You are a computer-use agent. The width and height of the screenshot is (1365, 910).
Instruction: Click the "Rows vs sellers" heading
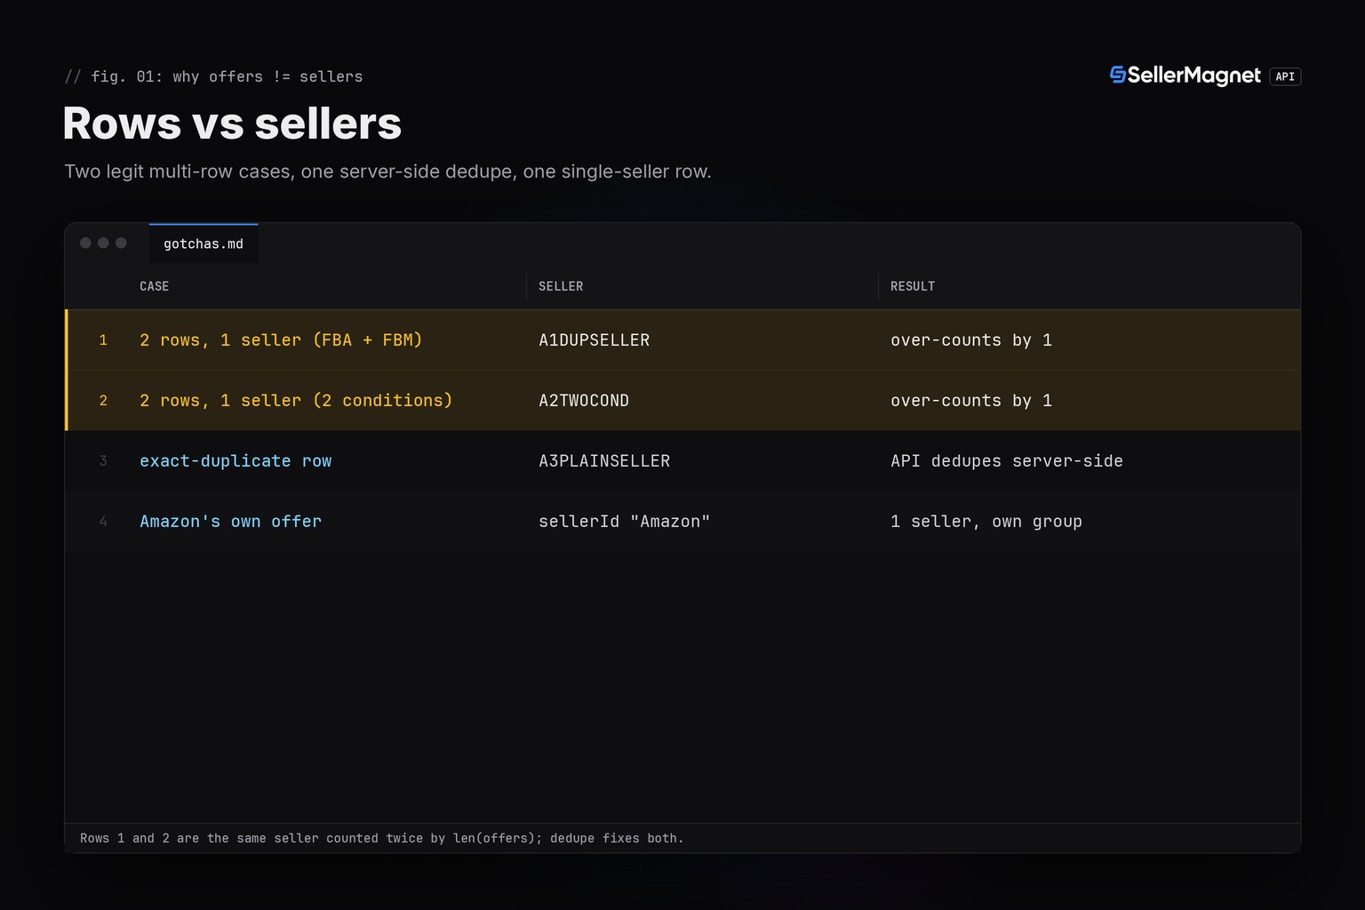click(x=232, y=123)
